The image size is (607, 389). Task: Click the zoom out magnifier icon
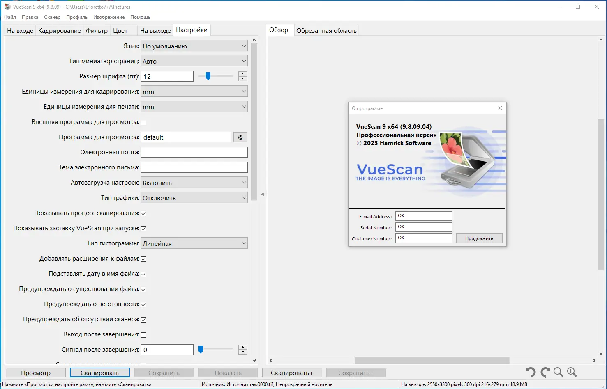pos(559,372)
